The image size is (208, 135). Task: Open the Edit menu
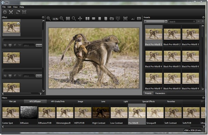tap(9, 7)
